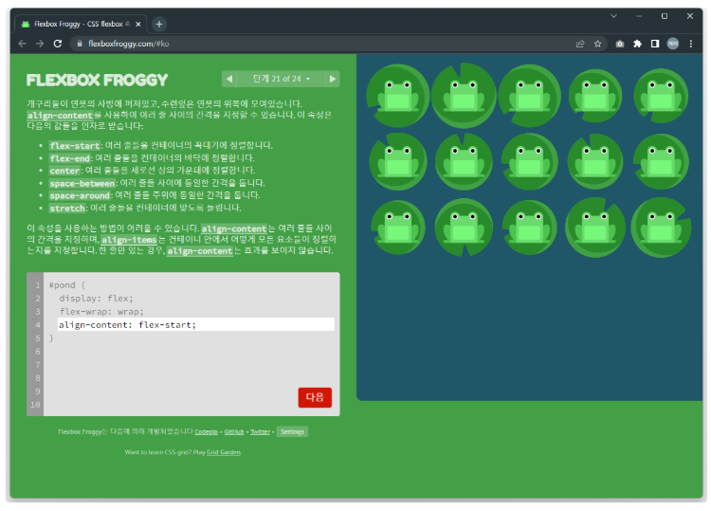Go back with the browser back arrow
The width and height of the screenshot is (711, 511).
pyautogui.click(x=22, y=44)
